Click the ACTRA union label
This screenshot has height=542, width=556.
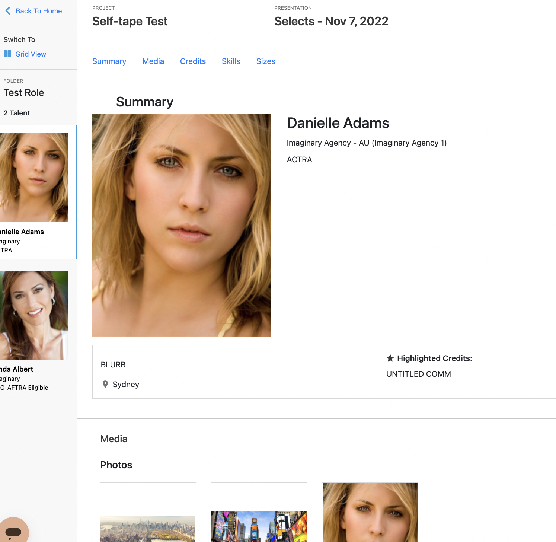[x=300, y=160]
